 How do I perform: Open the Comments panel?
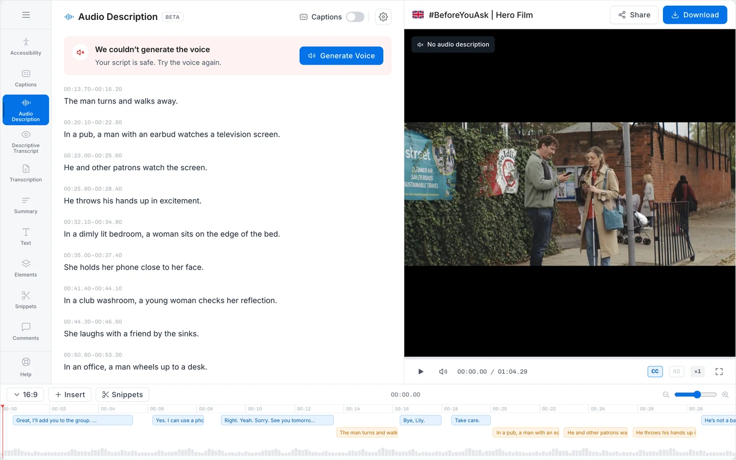click(x=26, y=332)
